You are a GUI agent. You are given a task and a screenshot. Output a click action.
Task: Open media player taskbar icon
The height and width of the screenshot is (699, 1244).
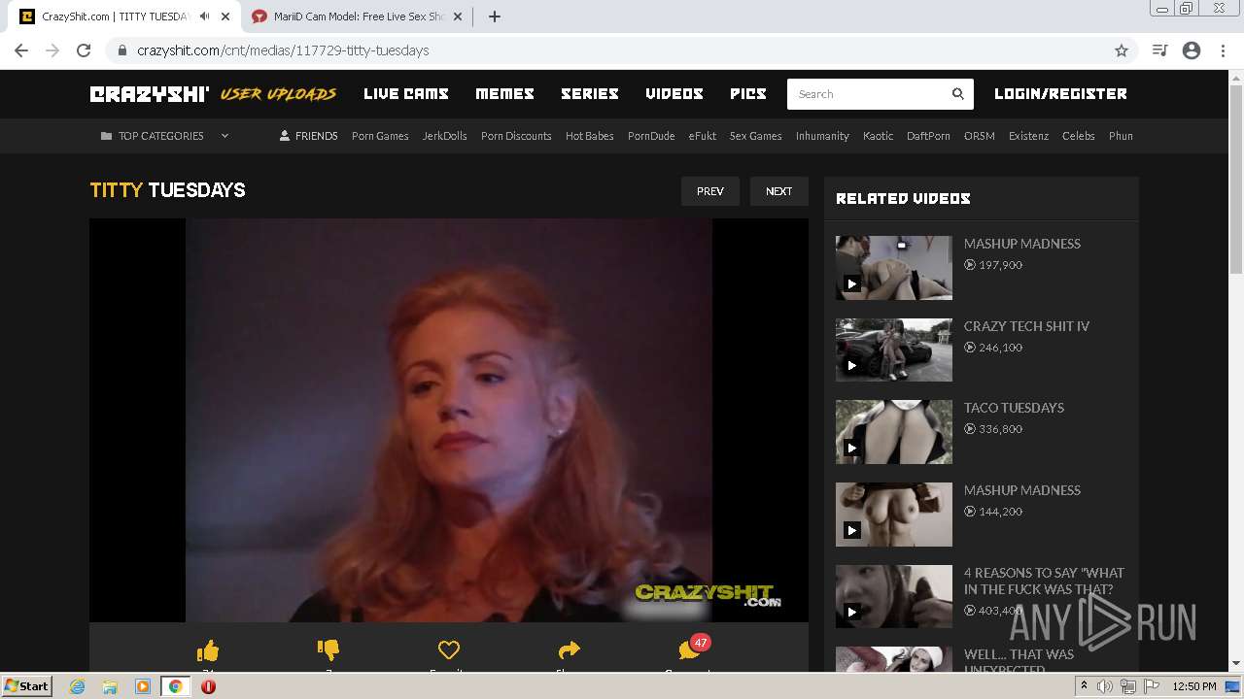(x=142, y=686)
